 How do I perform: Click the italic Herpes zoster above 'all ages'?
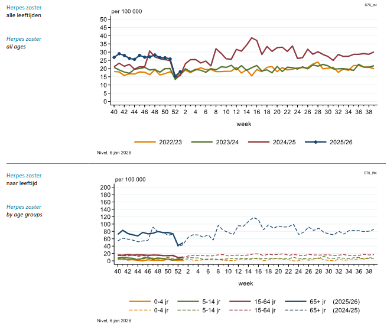pyautogui.click(x=23, y=38)
